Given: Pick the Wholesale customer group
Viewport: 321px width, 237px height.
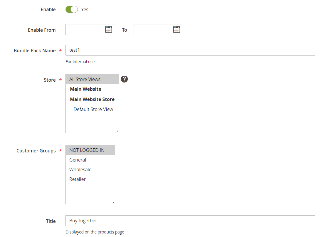Looking at the screenshot, I should pos(80,169).
